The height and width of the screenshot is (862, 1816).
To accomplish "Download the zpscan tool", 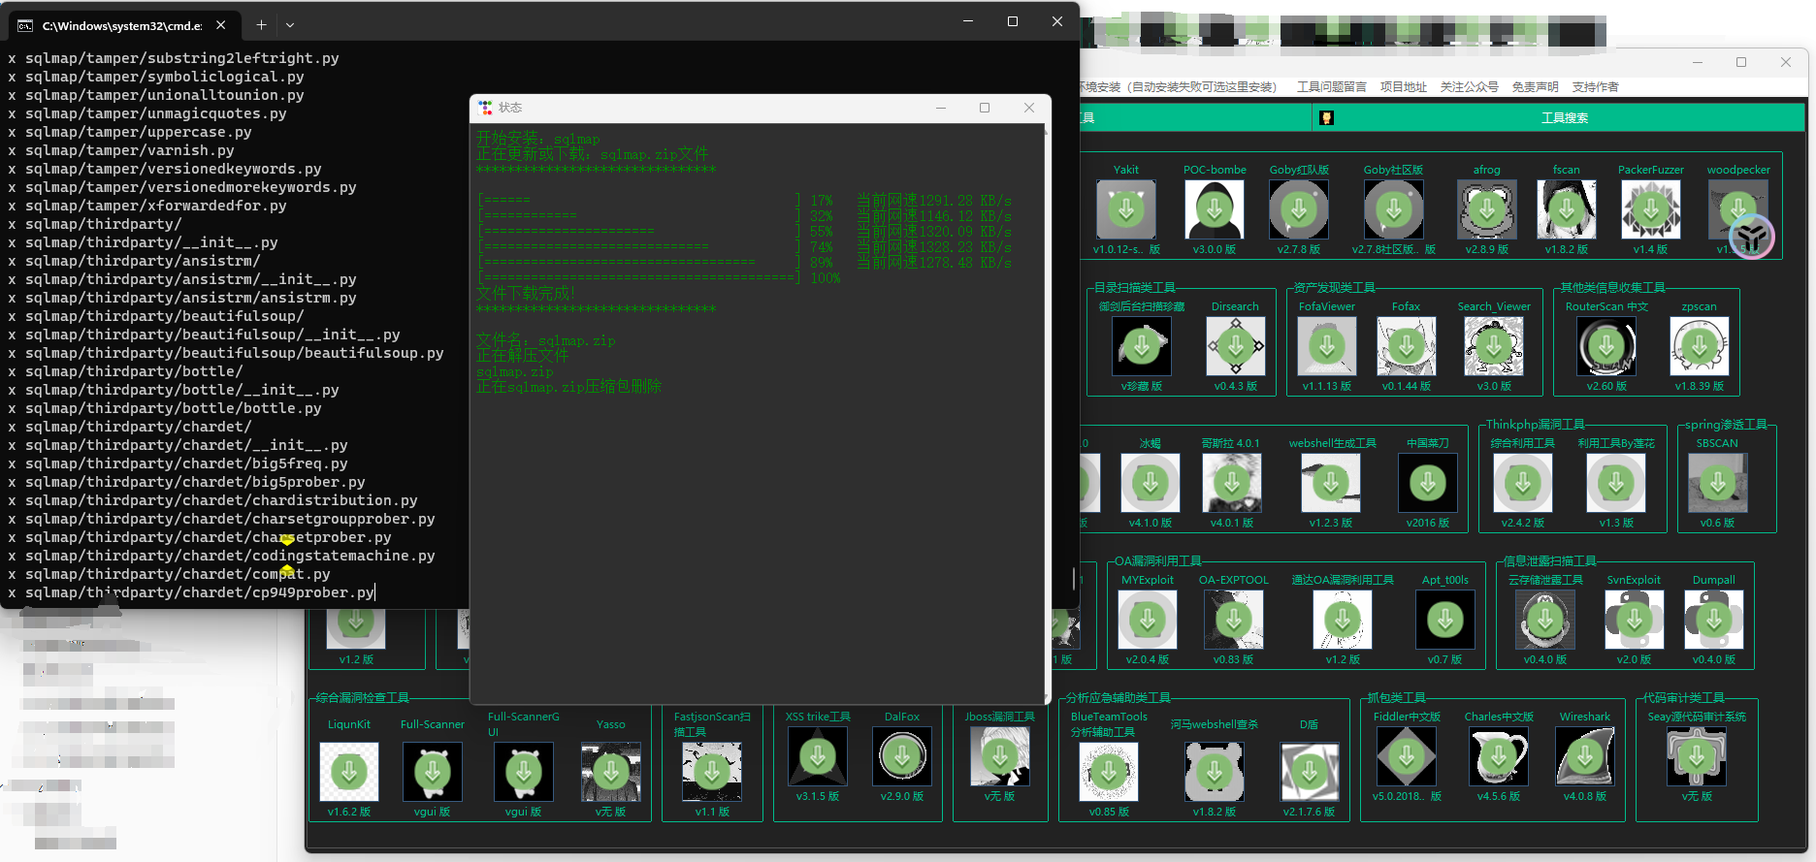I will click(x=1700, y=346).
